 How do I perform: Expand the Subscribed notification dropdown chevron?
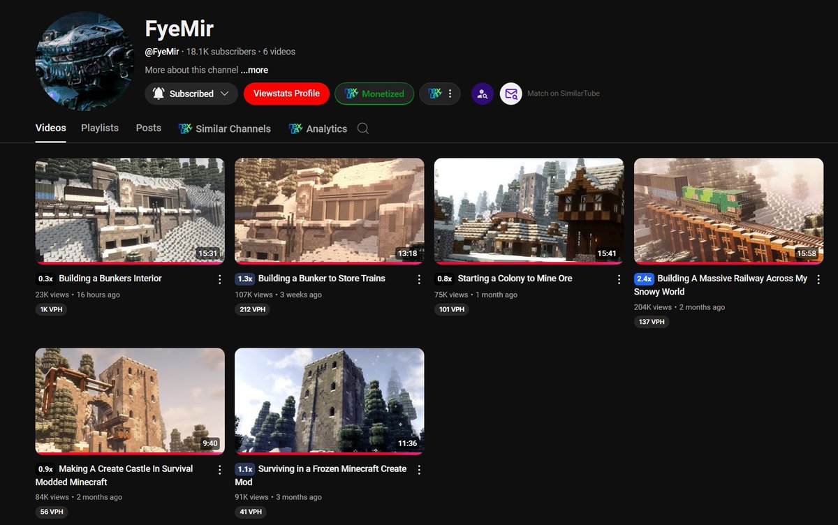[x=225, y=94]
